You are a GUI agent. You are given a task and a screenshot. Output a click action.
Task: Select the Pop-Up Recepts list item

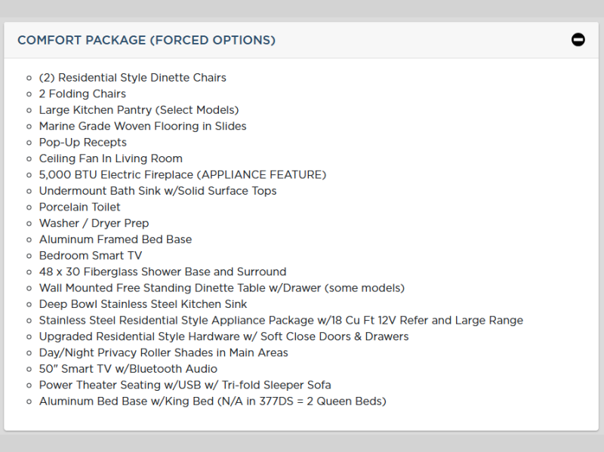tap(83, 143)
